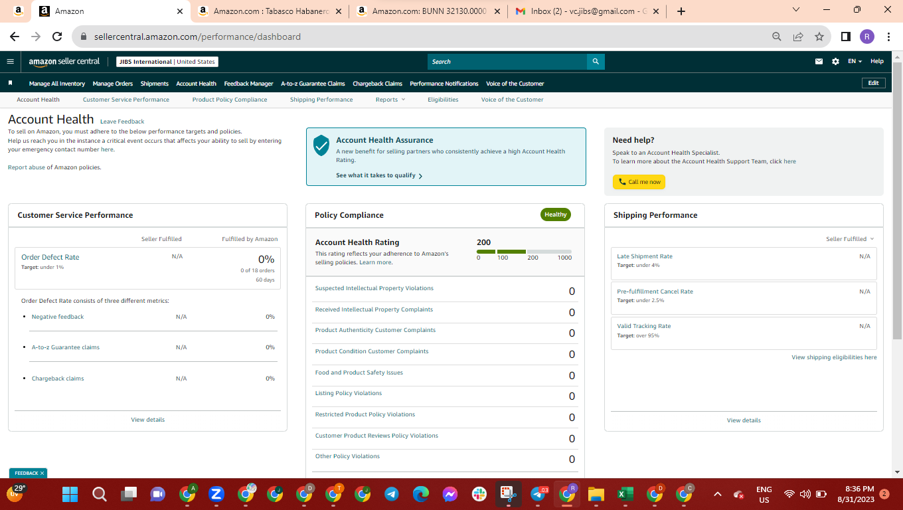Open A-to-z Guarantee Claims in the navigation bar
The height and width of the screenshot is (510, 903).
point(313,84)
